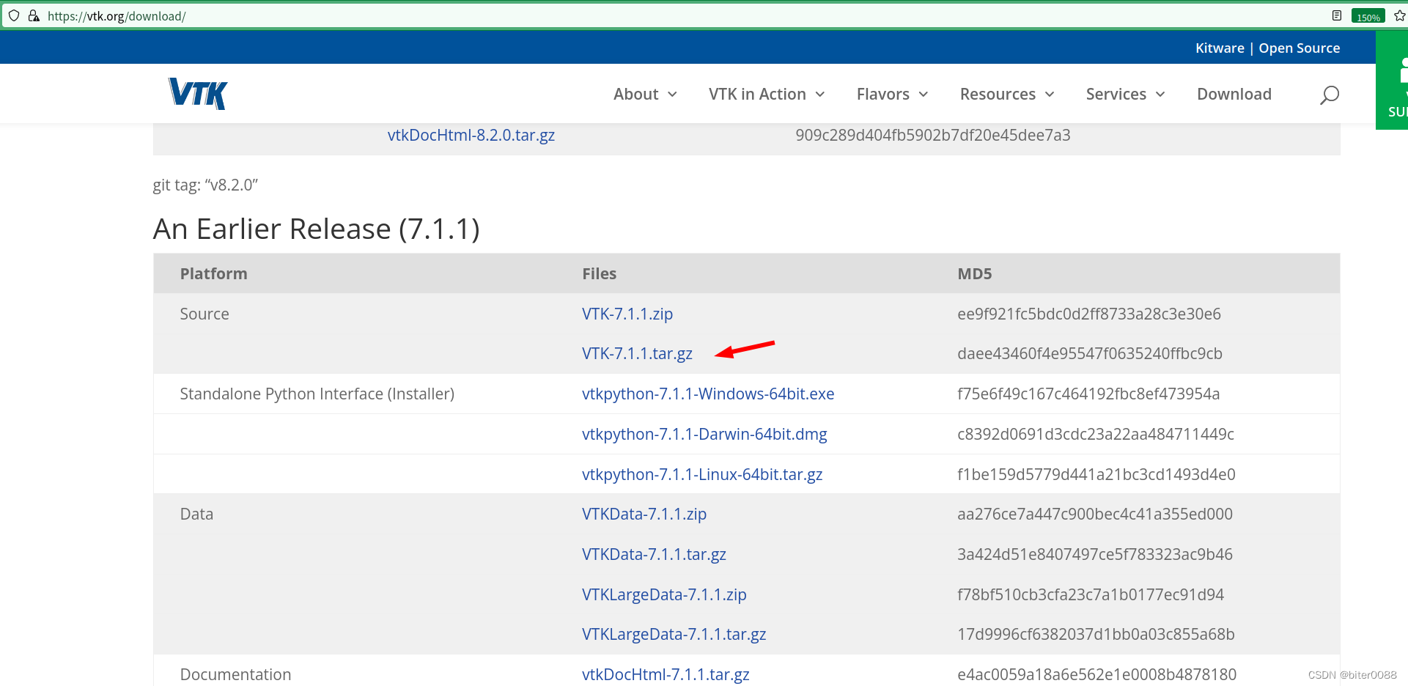Viewport: 1408px width, 686px height.
Task: Download vtkpython-7.1.1-Darwin-64bit.dmg
Action: [704, 434]
